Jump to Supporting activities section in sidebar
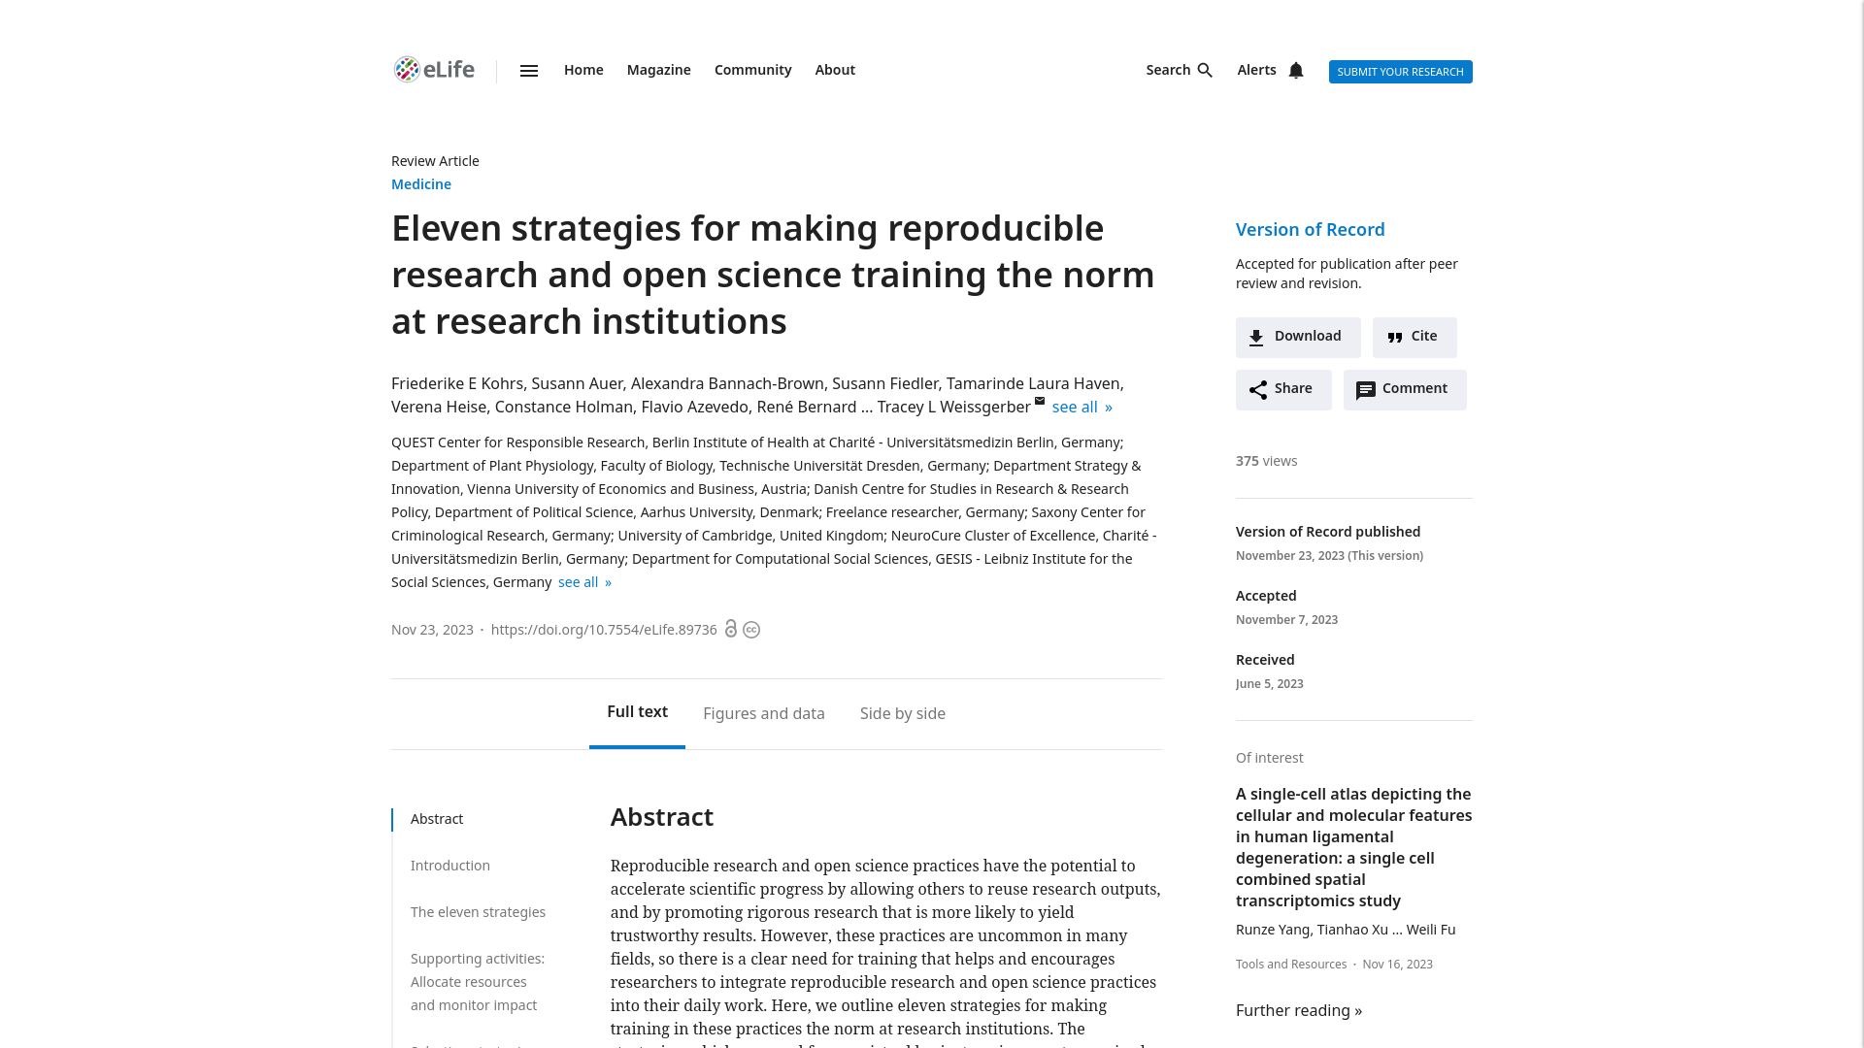Viewport: 1864px width, 1048px height. pos(478,982)
